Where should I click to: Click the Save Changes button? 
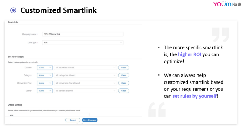[x=90, y=120]
